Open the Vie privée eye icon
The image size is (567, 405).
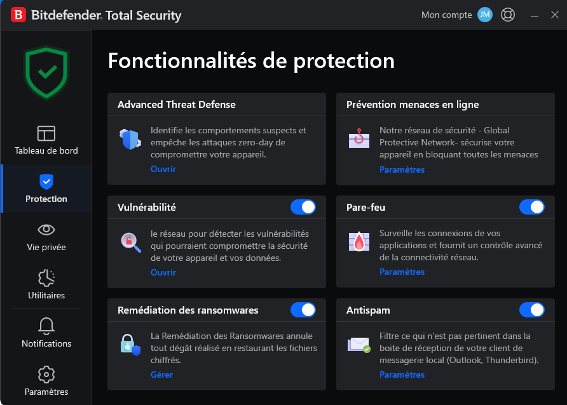[46, 230]
